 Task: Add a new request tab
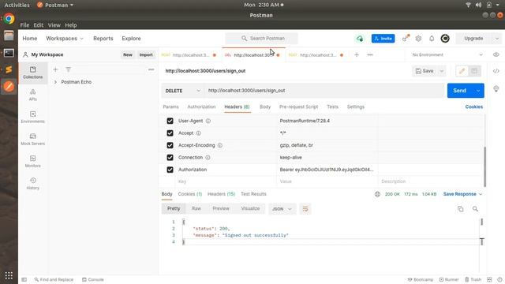[x=357, y=55]
